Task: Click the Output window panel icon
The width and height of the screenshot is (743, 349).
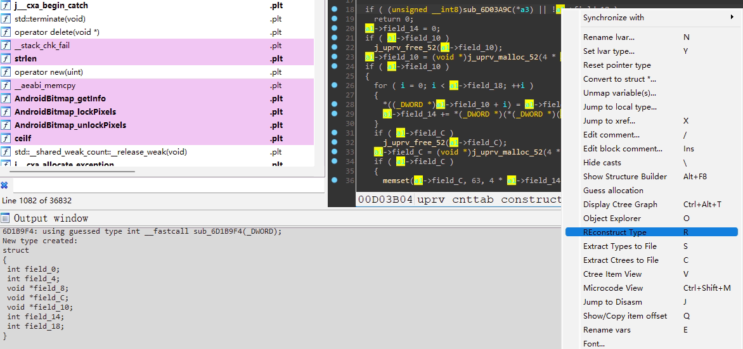Action: tap(6, 219)
